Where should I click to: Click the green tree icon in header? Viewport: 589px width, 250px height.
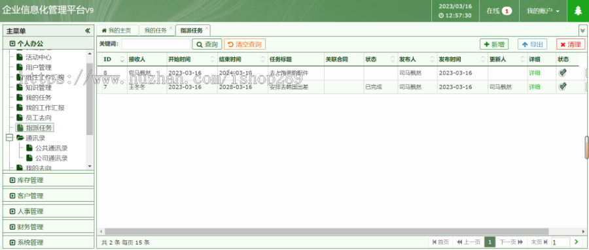point(578,11)
